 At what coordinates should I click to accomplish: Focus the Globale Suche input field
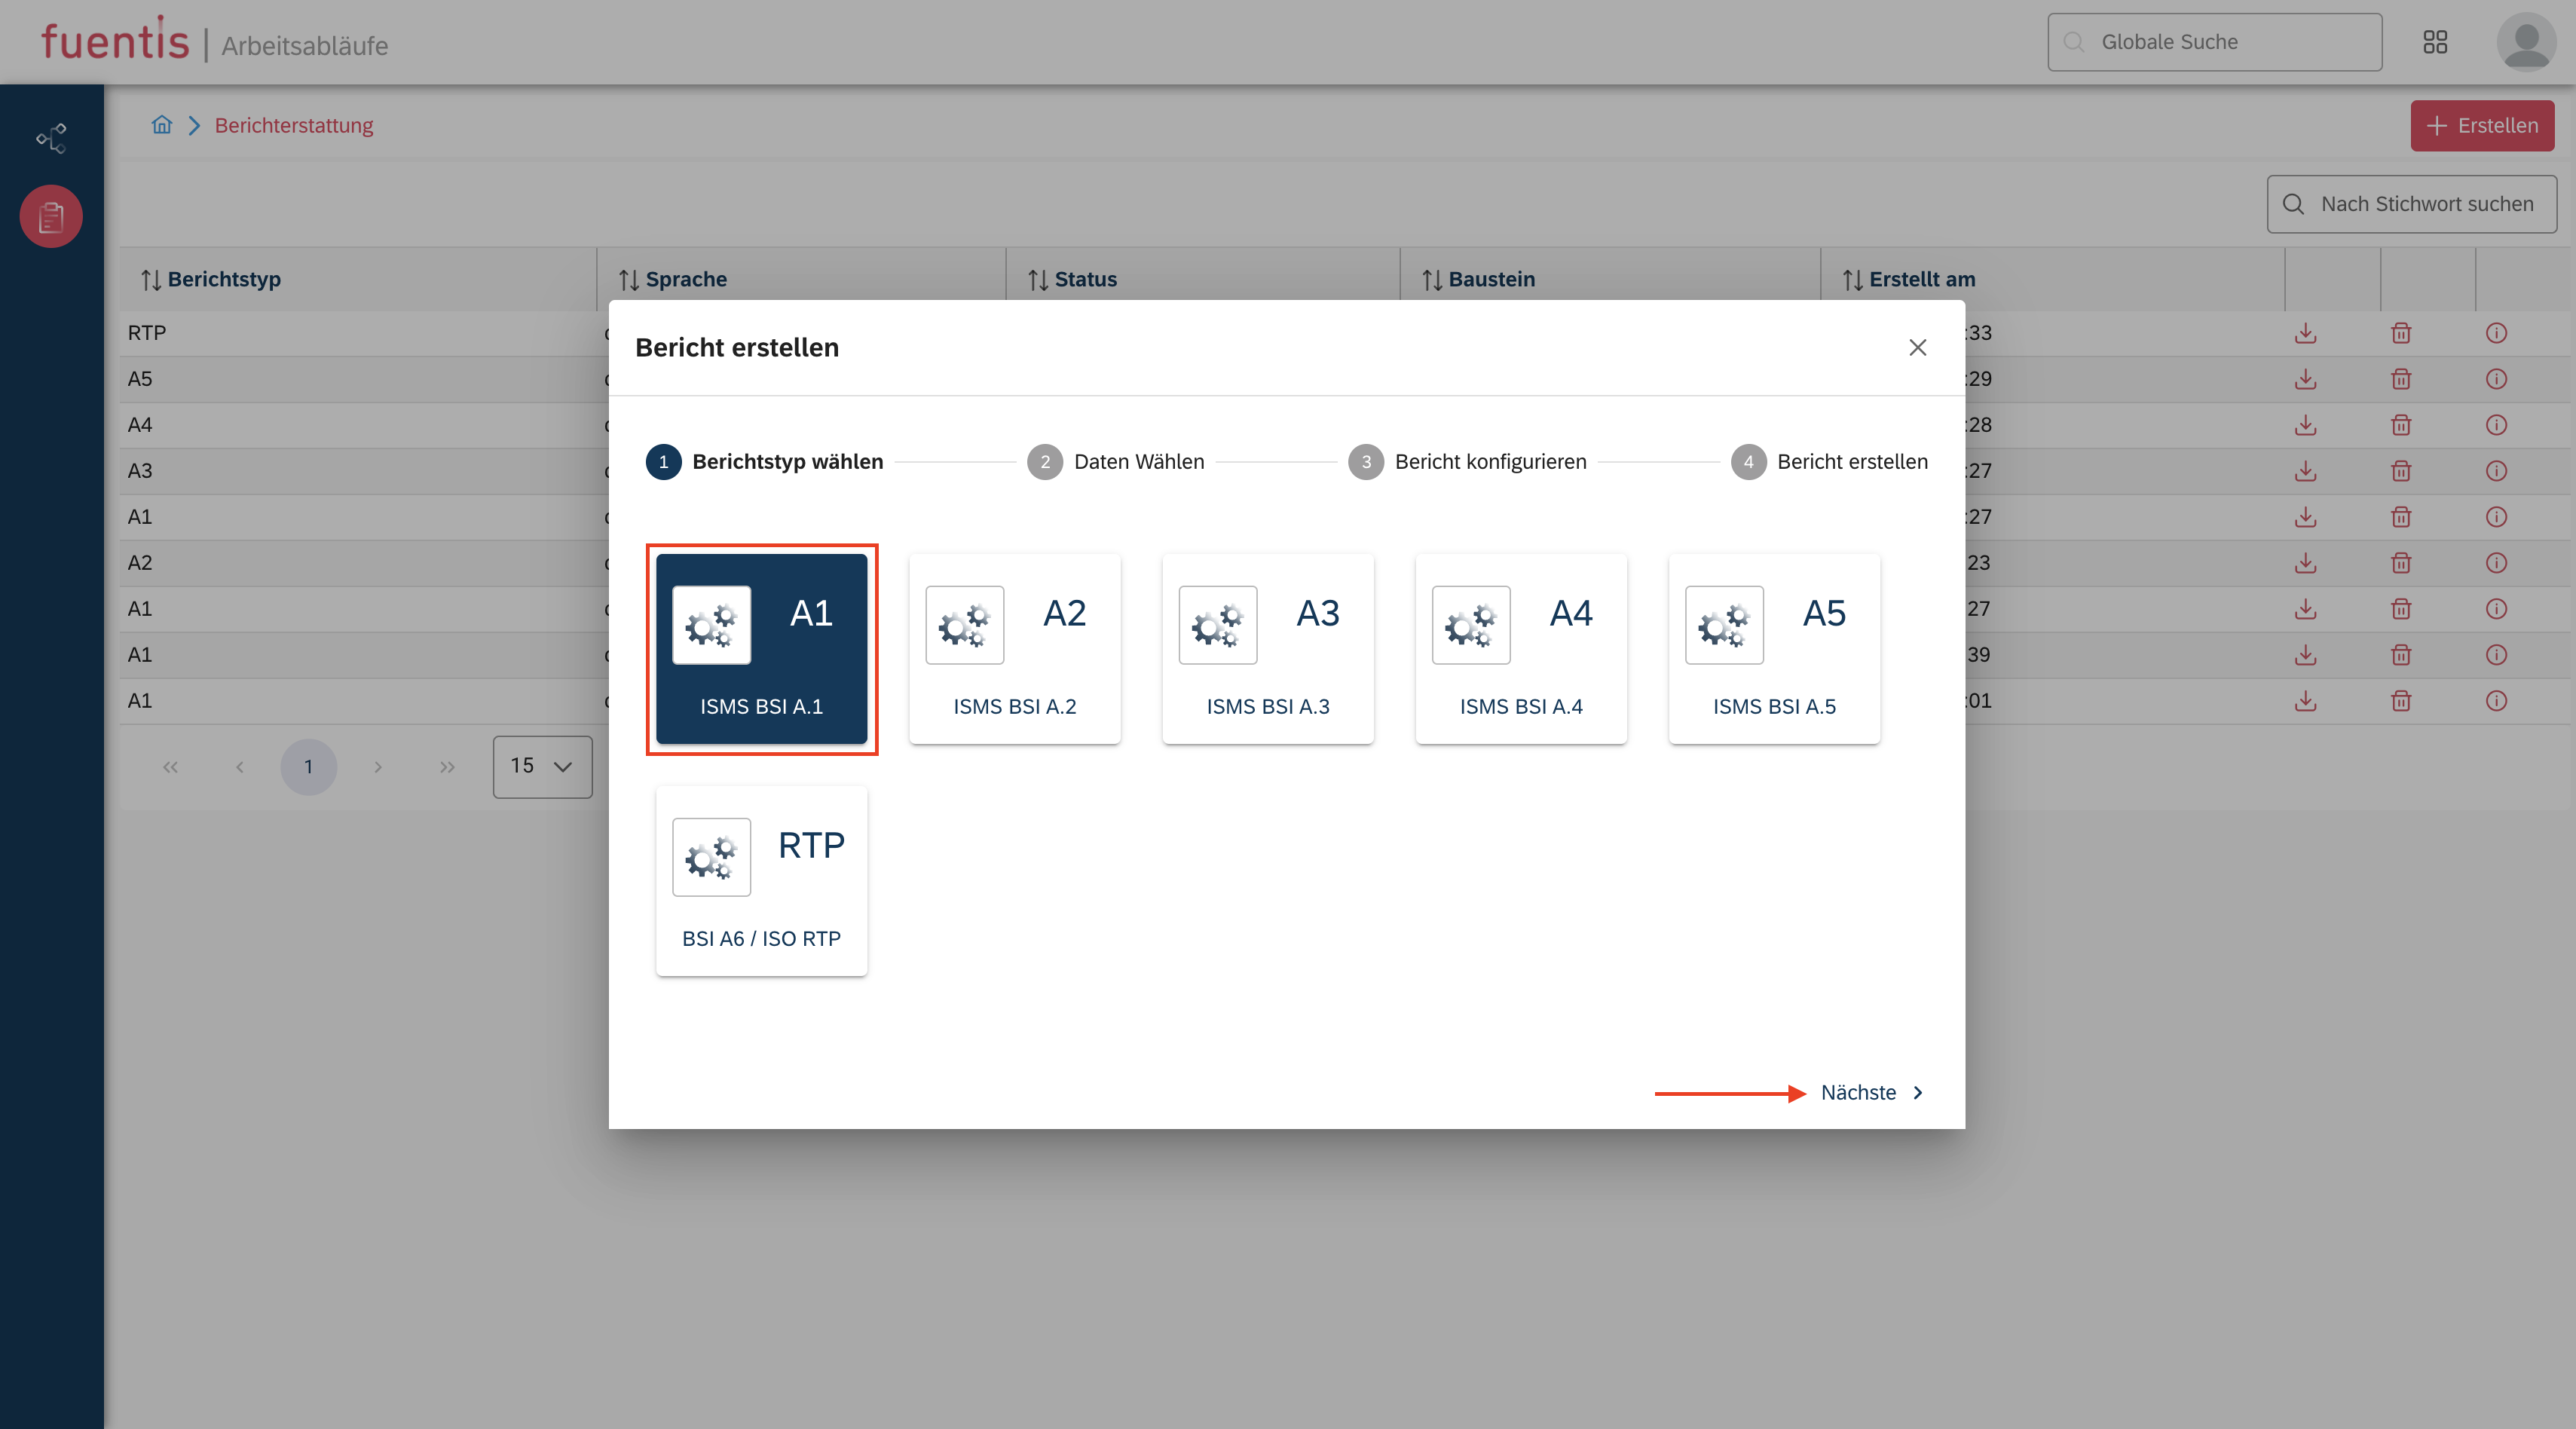pos(2215,42)
